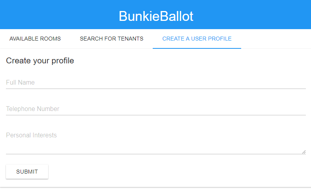The width and height of the screenshot is (311, 196).
Task: Click the app name in the header
Action: point(156,16)
